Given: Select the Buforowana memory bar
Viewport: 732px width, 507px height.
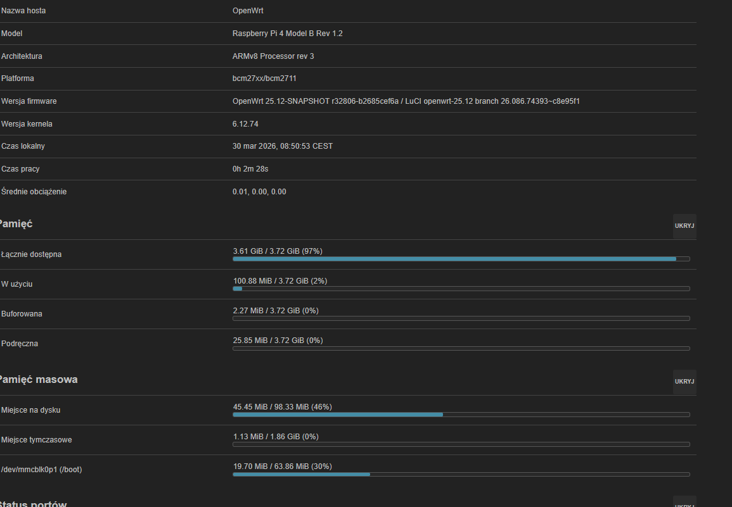Looking at the screenshot, I should coord(461,318).
